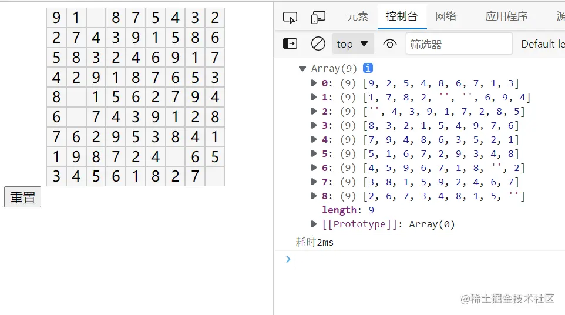Click the top-left sudoku cell containing 9
The width and height of the screenshot is (565, 315).
[56, 18]
